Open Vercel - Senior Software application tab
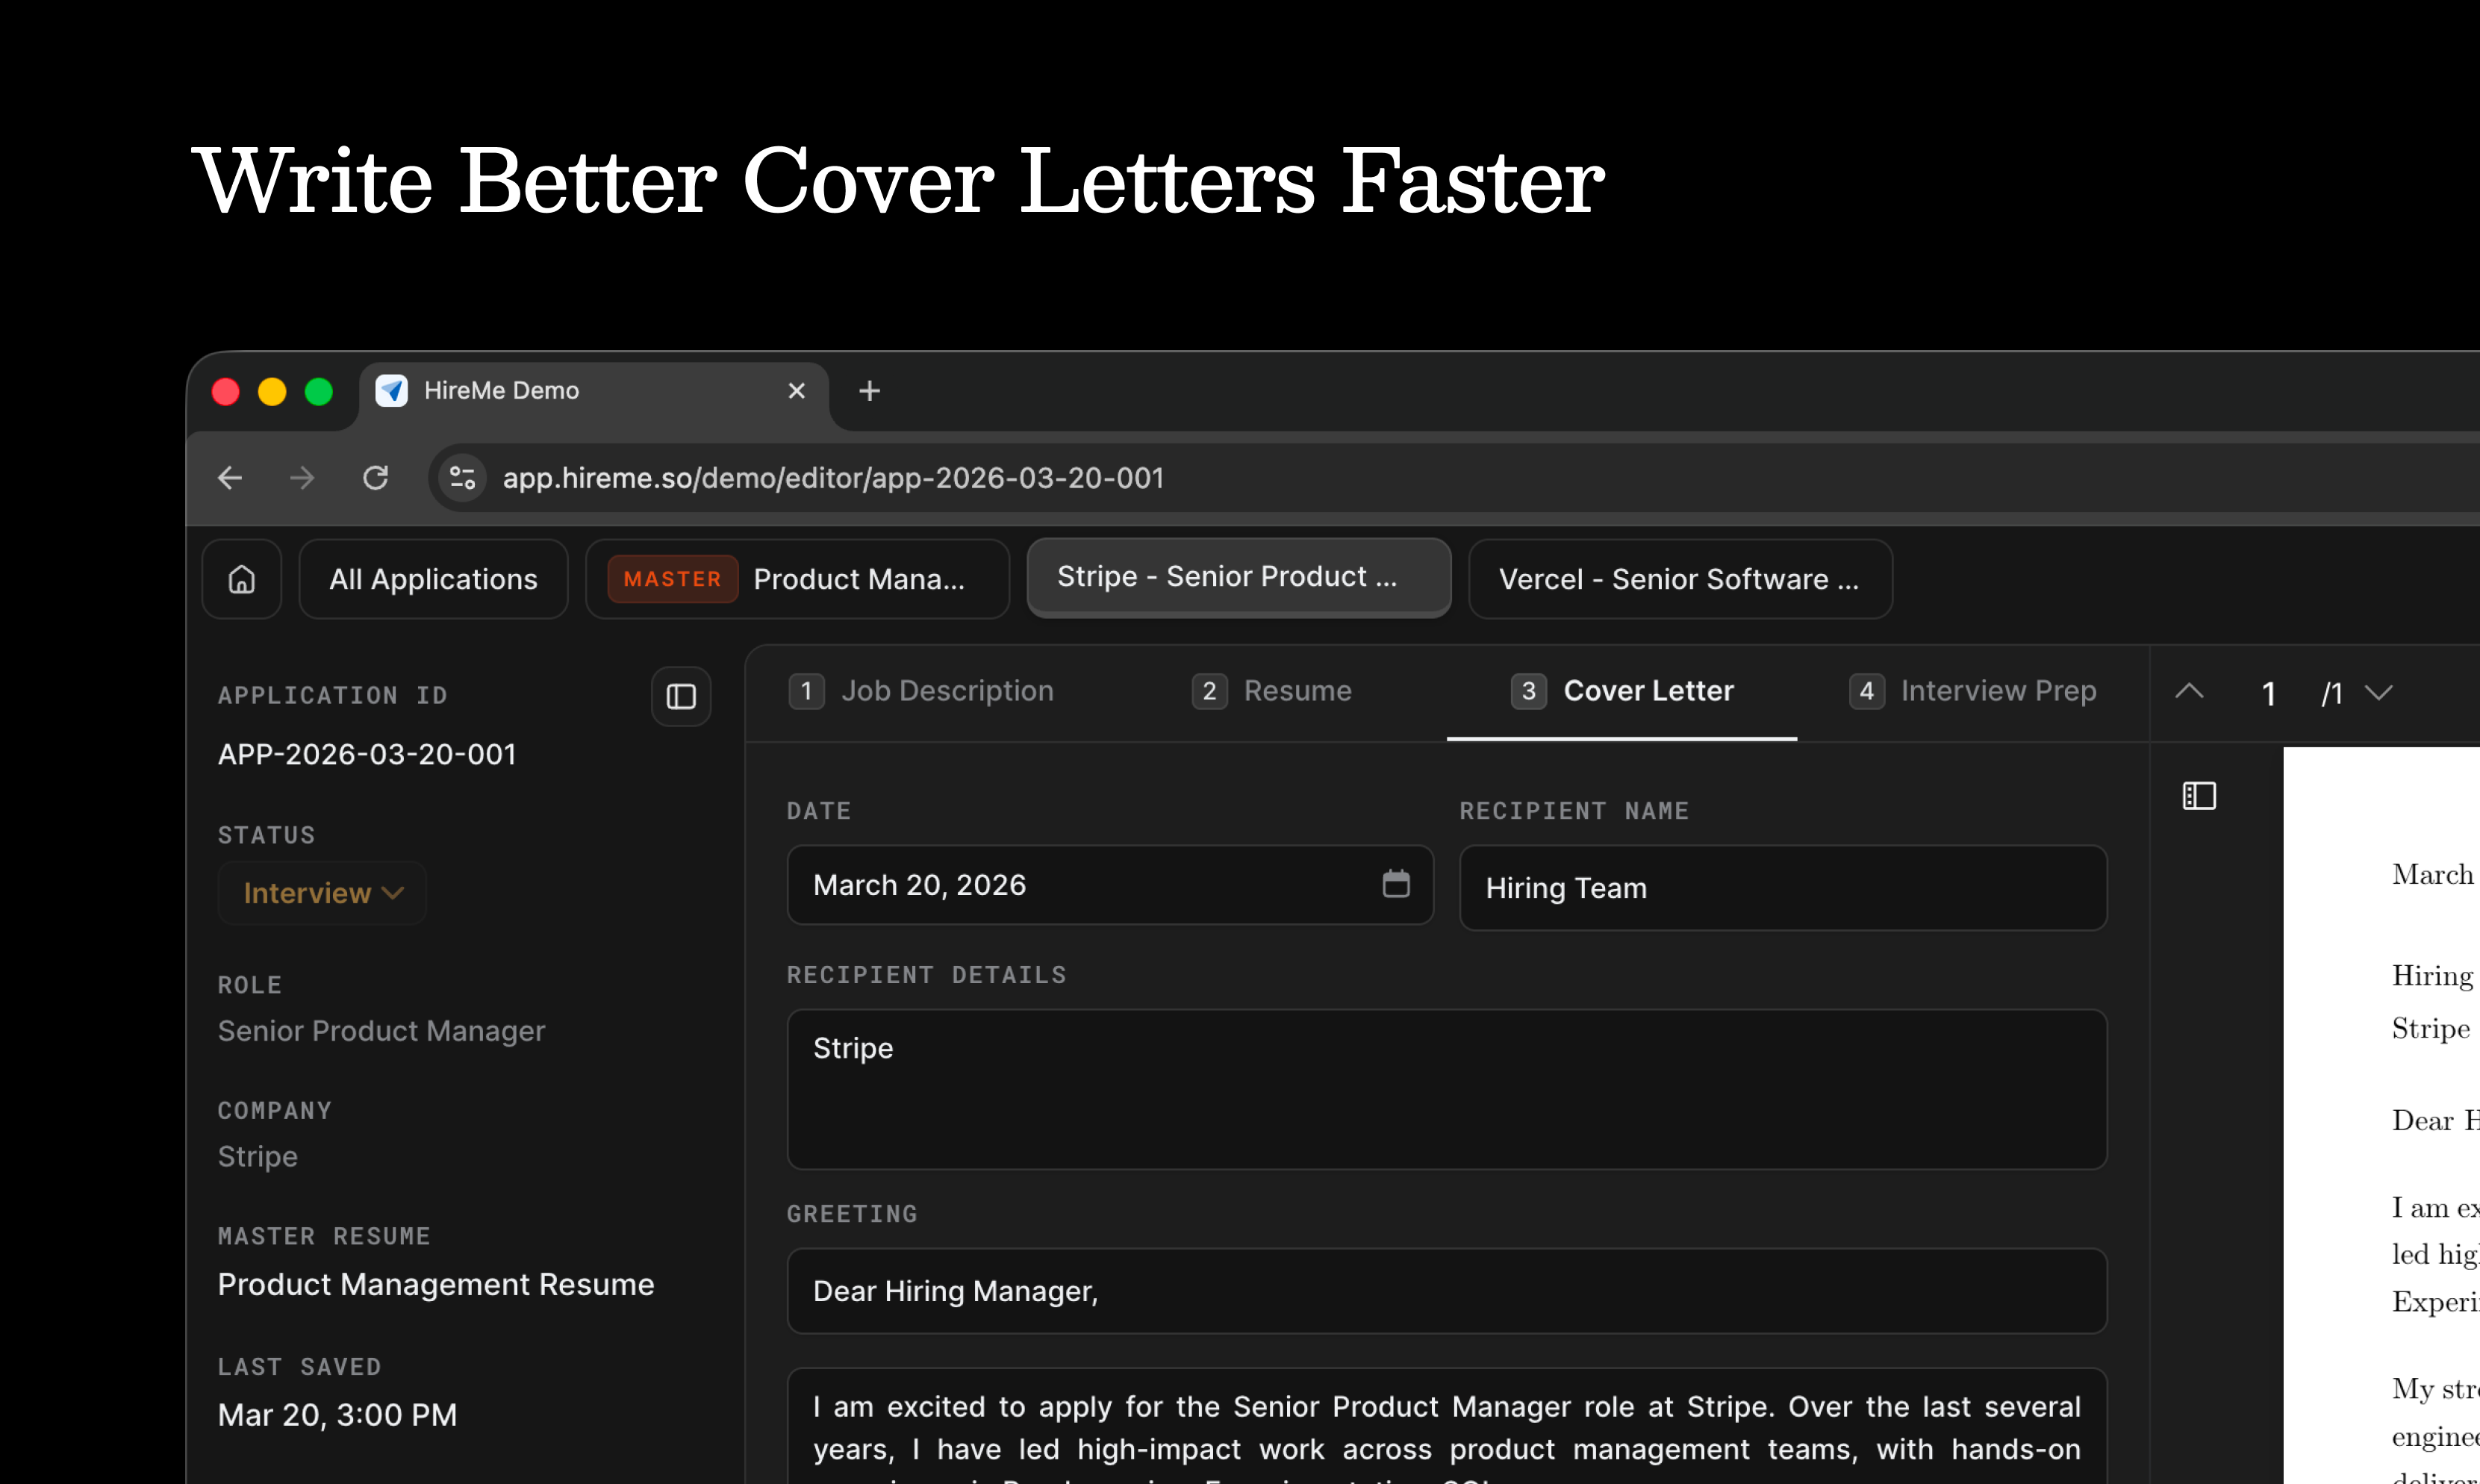The height and width of the screenshot is (1484, 2480). [1679, 579]
